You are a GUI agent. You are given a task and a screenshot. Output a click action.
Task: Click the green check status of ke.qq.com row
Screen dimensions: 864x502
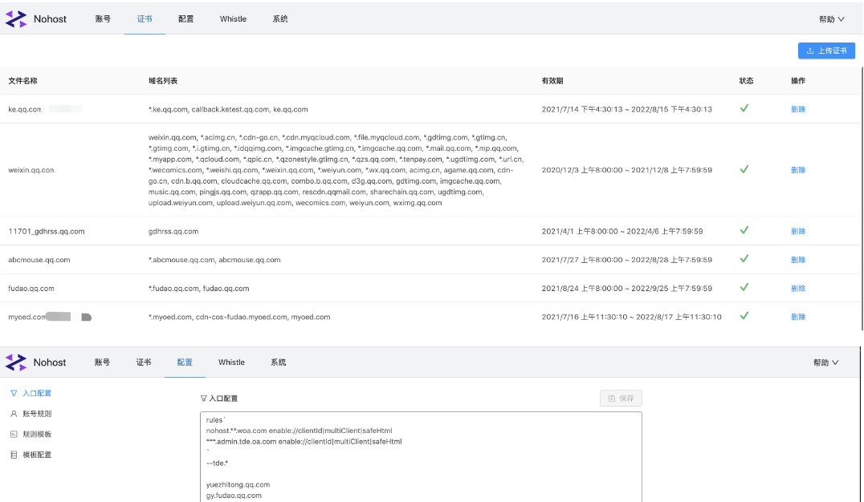[x=744, y=108]
